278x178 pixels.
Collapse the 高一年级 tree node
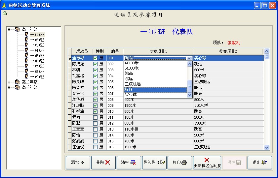point(9,29)
